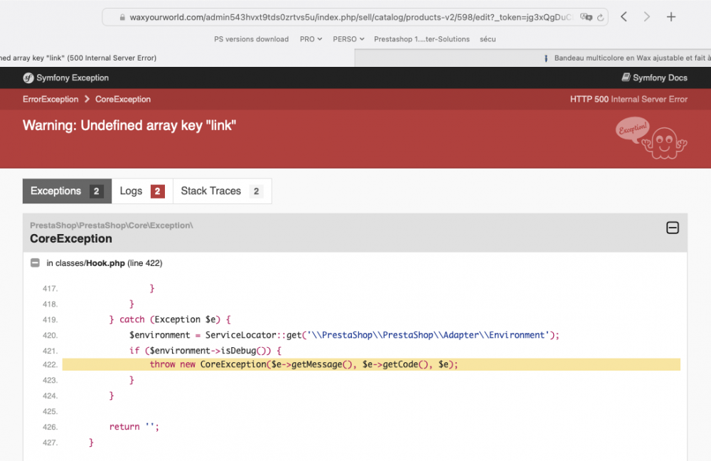
Task: Click code line 426 return statement
Action: click(134, 427)
